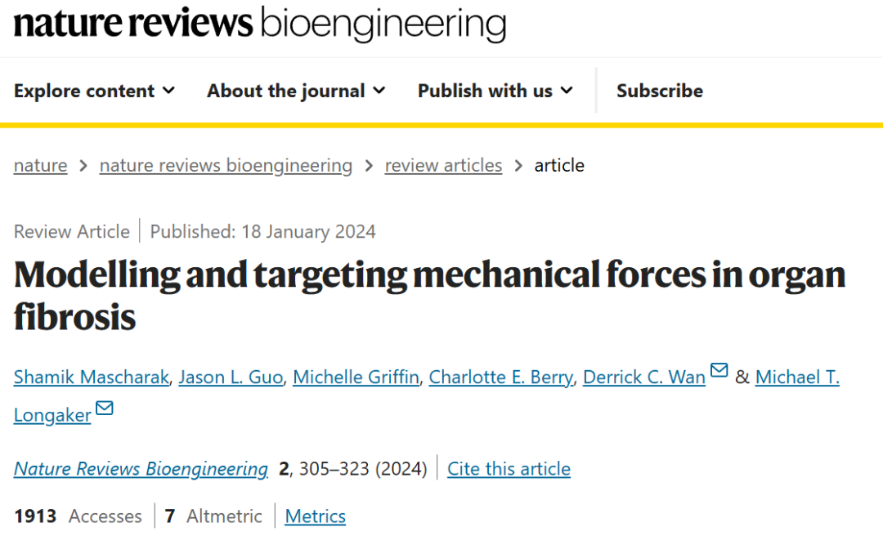Select author Michelle Griffin link
Image resolution: width=883 pixels, height=536 pixels.
pos(356,377)
